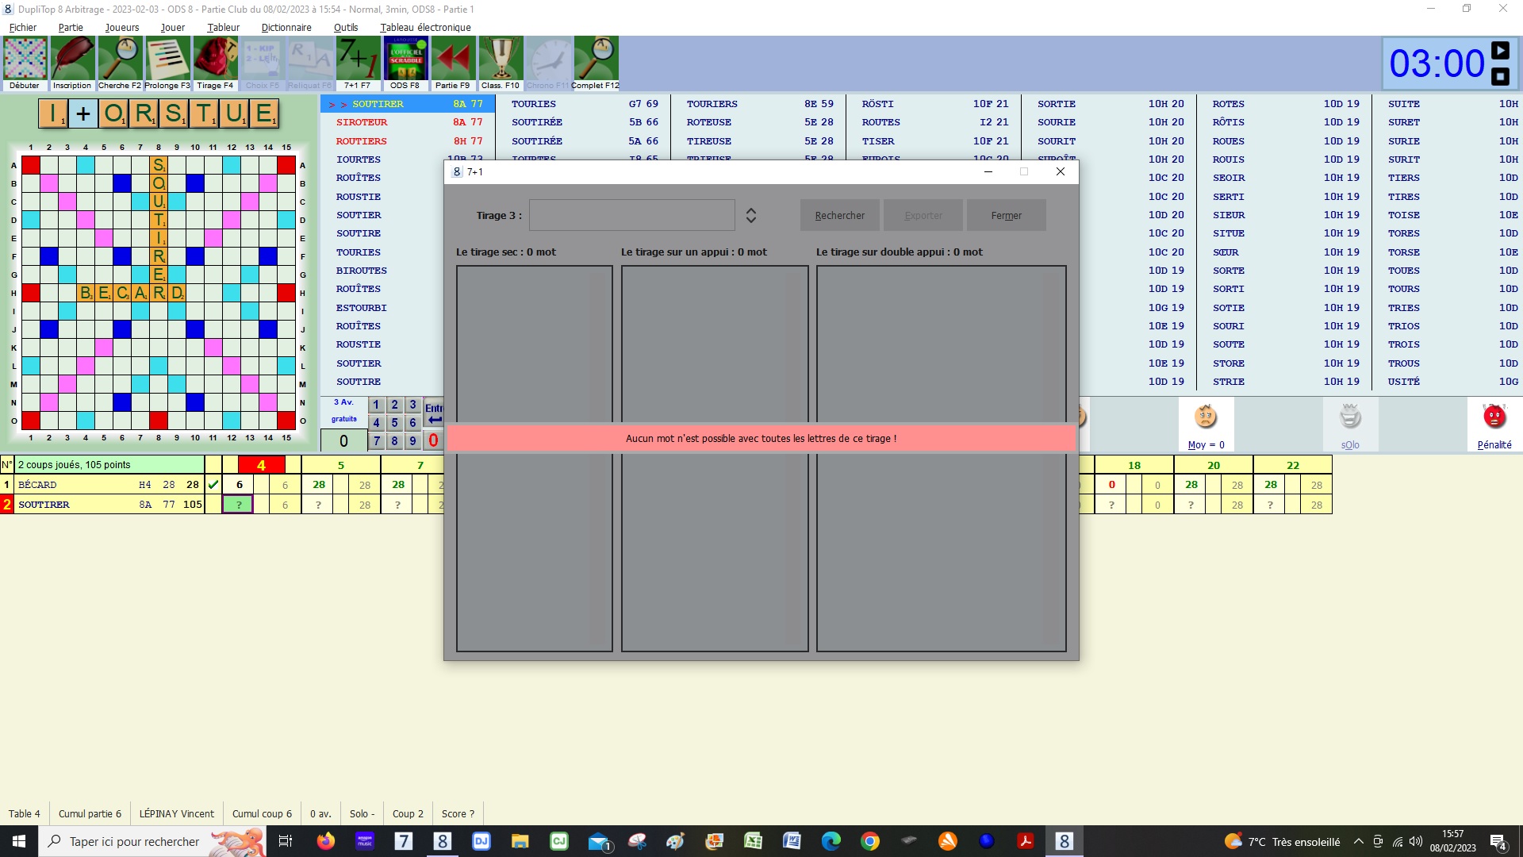
Task: Stop the timer with square button
Action: pyautogui.click(x=1500, y=77)
